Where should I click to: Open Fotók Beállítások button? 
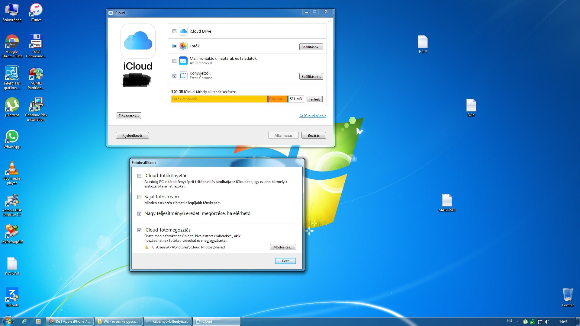311,47
